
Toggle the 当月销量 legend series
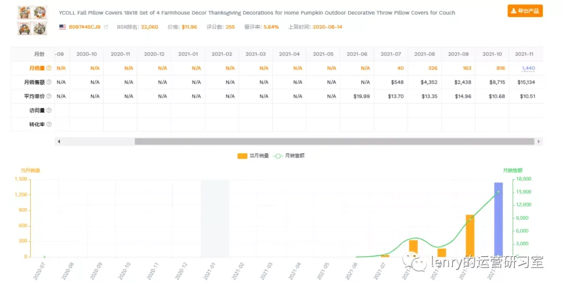coord(253,156)
